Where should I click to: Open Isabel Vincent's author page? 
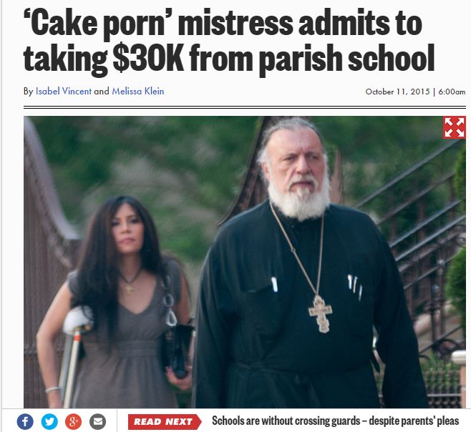64,92
